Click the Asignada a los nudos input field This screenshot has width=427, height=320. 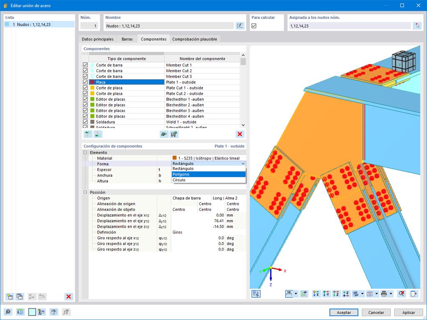coord(350,26)
